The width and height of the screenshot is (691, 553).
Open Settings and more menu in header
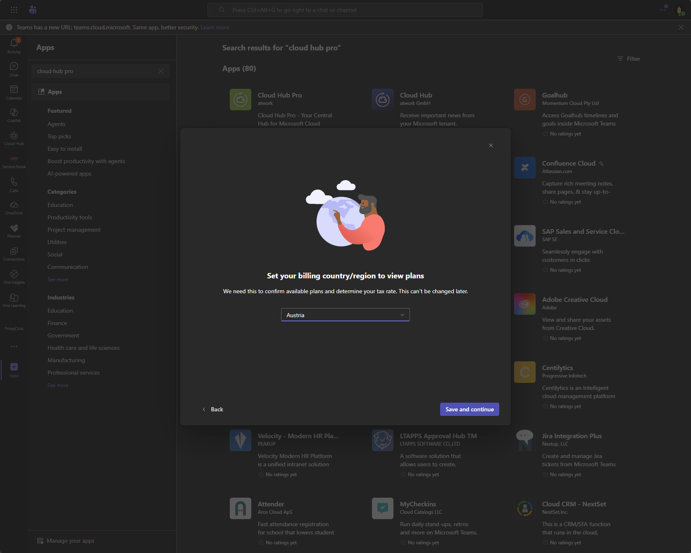(663, 10)
